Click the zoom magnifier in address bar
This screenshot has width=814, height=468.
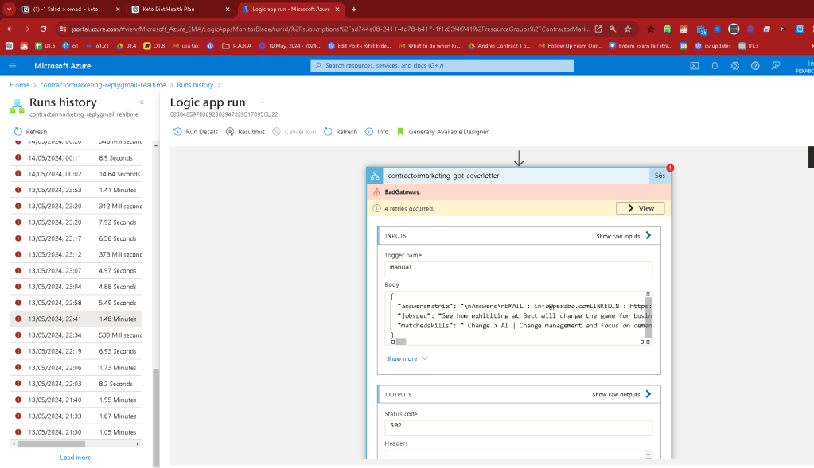coord(613,29)
